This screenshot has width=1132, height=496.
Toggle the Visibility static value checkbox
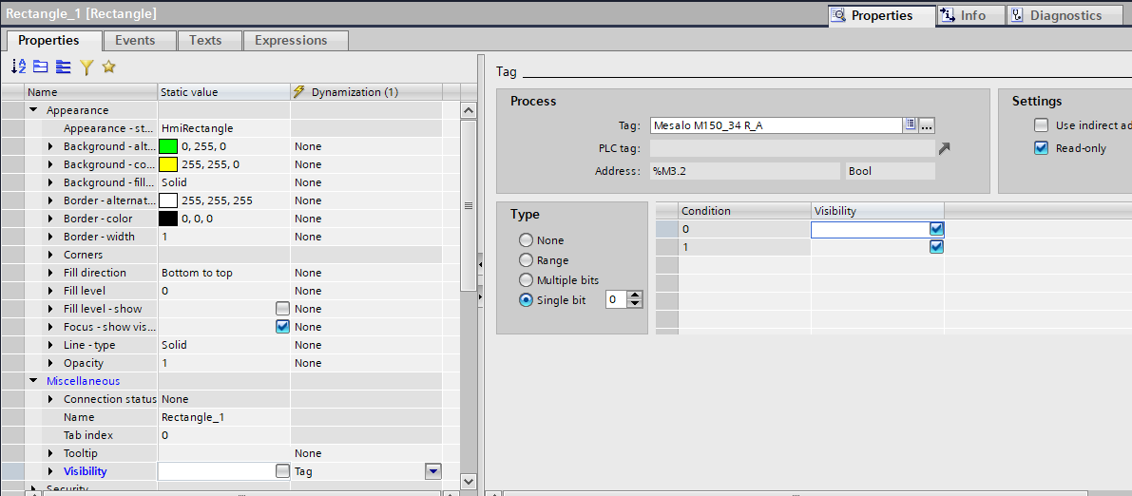tap(282, 470)
